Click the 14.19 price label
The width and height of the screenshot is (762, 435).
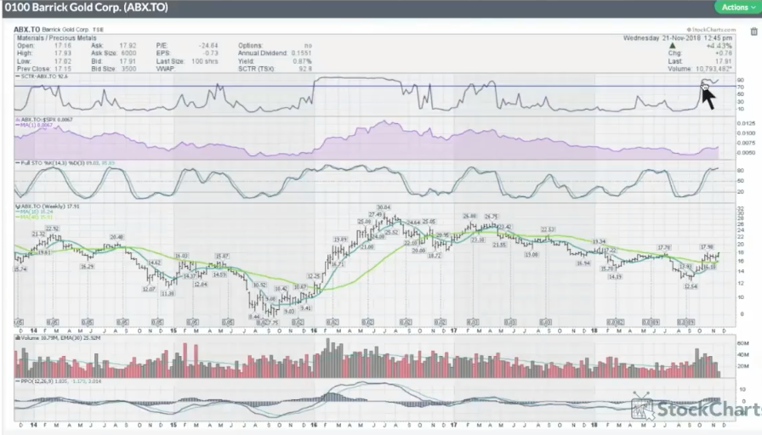(615, 277)
